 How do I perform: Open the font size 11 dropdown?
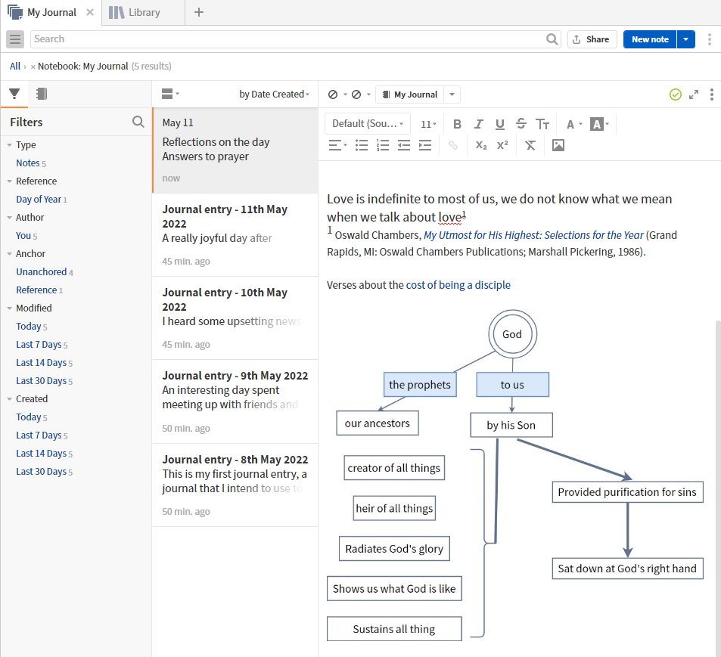428,124
